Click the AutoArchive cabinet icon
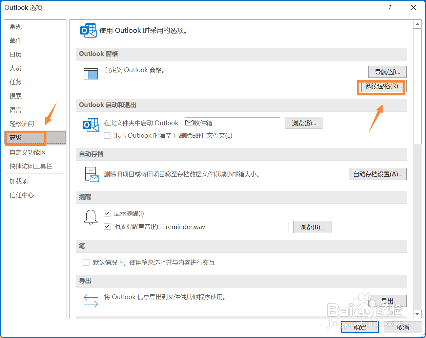 (x=92, y=175)
